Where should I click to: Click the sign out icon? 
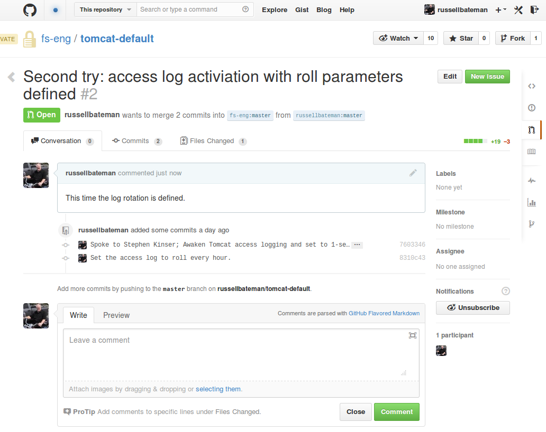click(x=534, y=10)
